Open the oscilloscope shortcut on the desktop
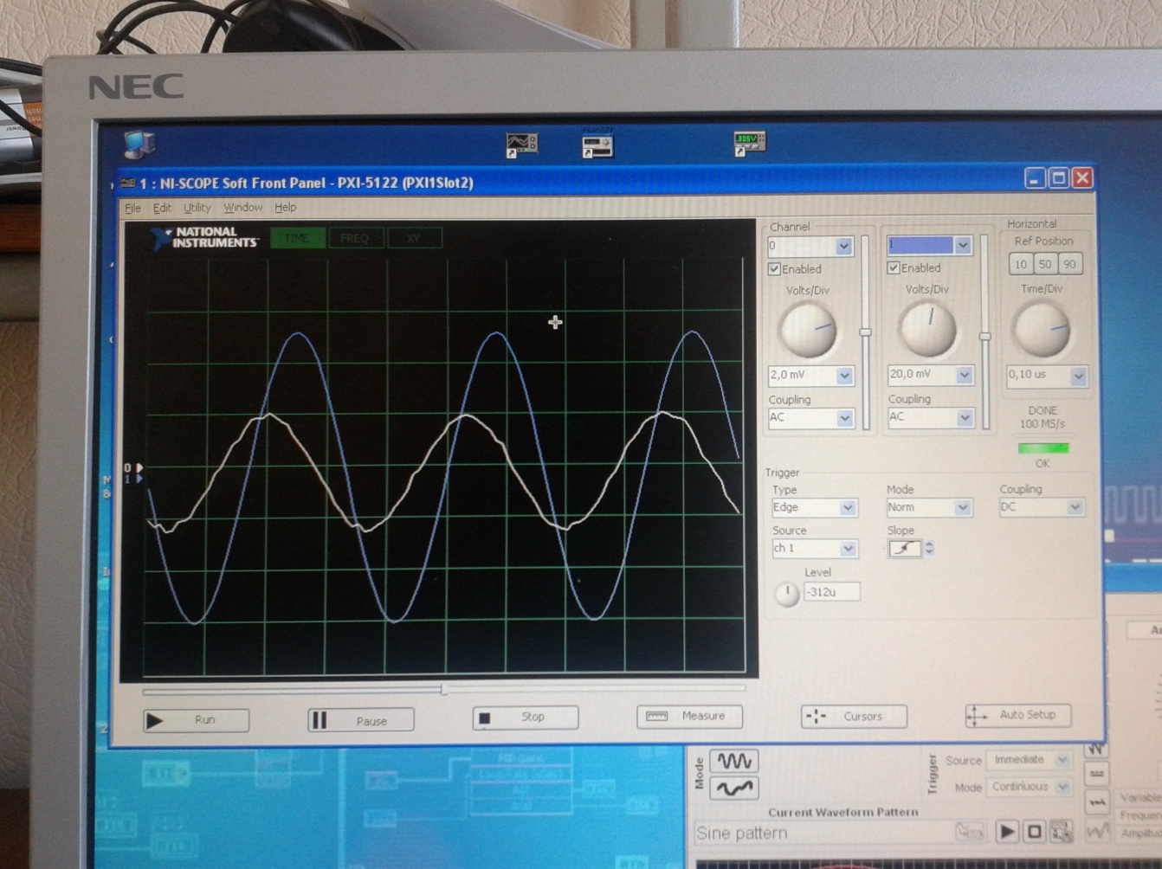The width and height of the screenshot is (1162, 869). tap(521, 145)
